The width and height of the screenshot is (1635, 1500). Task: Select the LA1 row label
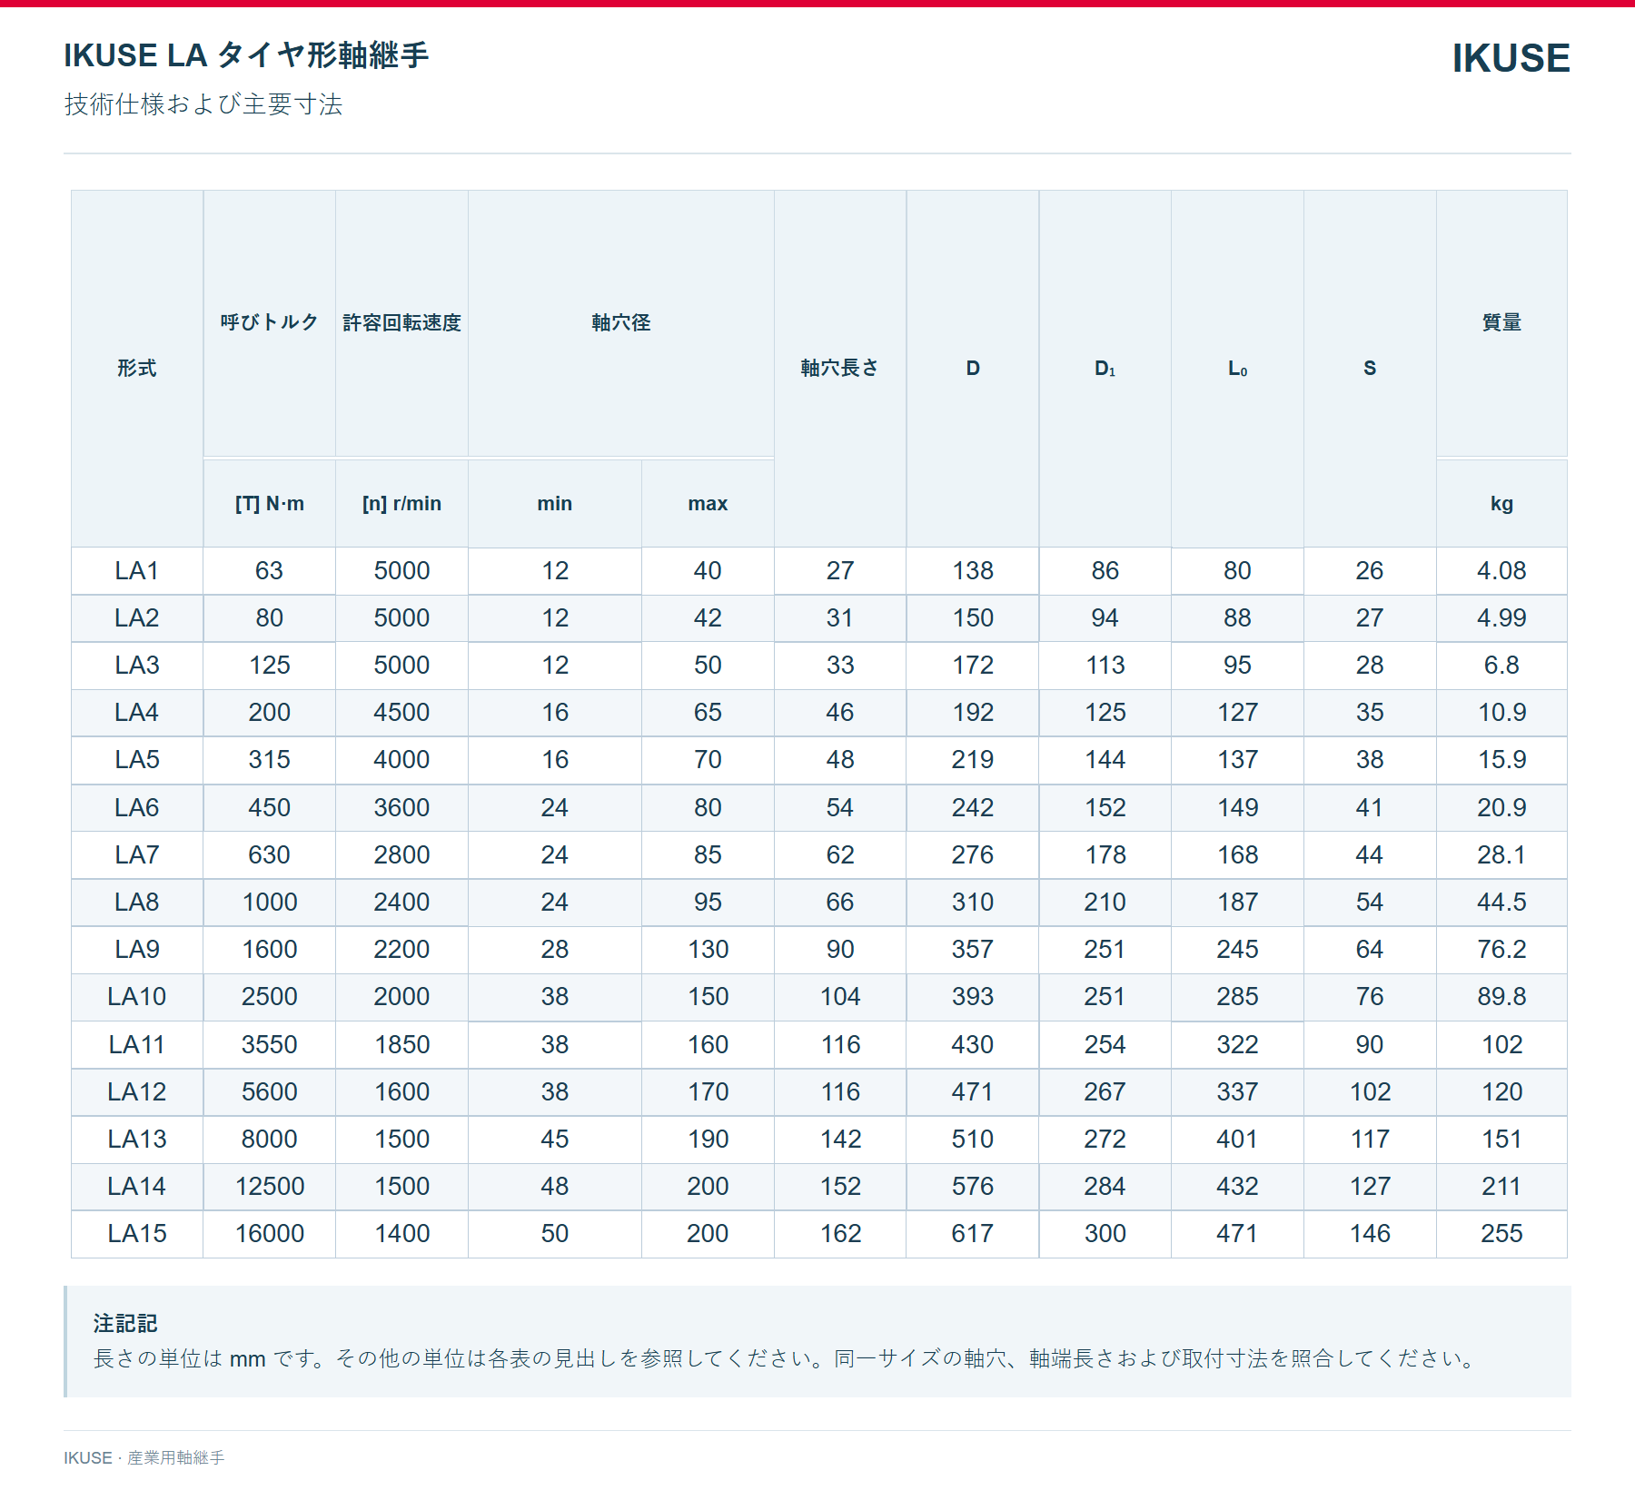point(137,570)
